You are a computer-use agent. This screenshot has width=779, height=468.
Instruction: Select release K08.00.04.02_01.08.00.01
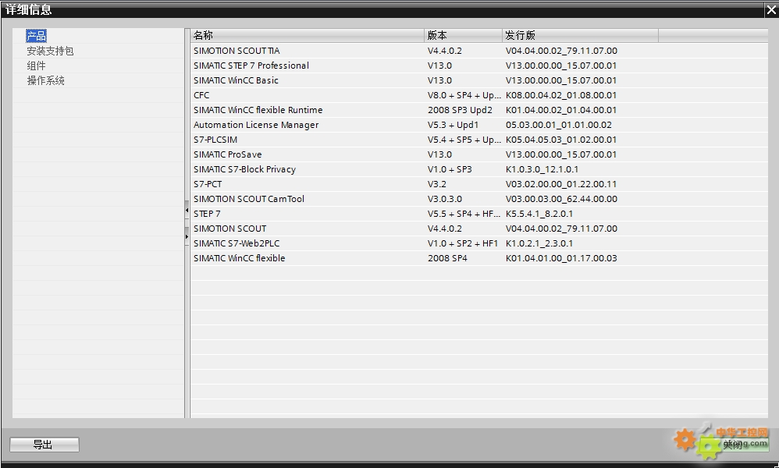[x=561, y=95]
